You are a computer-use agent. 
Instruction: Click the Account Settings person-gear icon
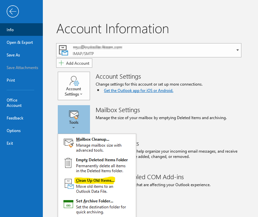[74, 81]
